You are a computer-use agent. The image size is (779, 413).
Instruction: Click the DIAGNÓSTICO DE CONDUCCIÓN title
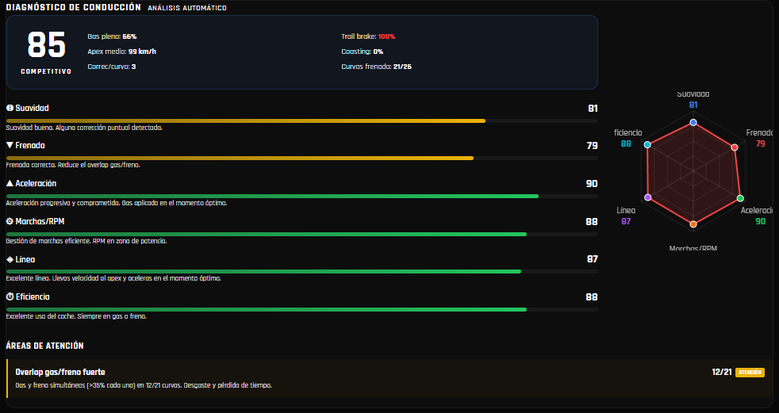pyautogui.click(x=74, y=7)
